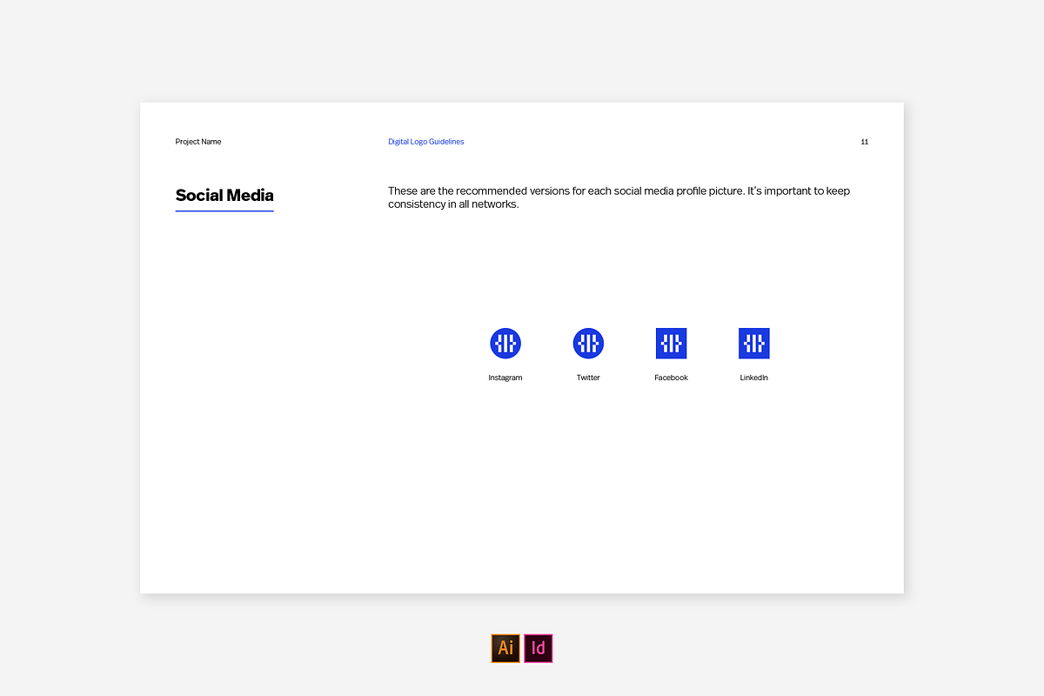Click the word Social in the heading
The image size is (1044, 696).
(x=198, y=195)
